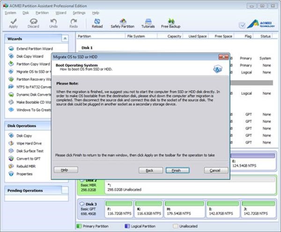Image resolution: width=281 pixels, height=232 pixels.
Task: Click the Convert to GPT icon
Action: coord(11,159)
